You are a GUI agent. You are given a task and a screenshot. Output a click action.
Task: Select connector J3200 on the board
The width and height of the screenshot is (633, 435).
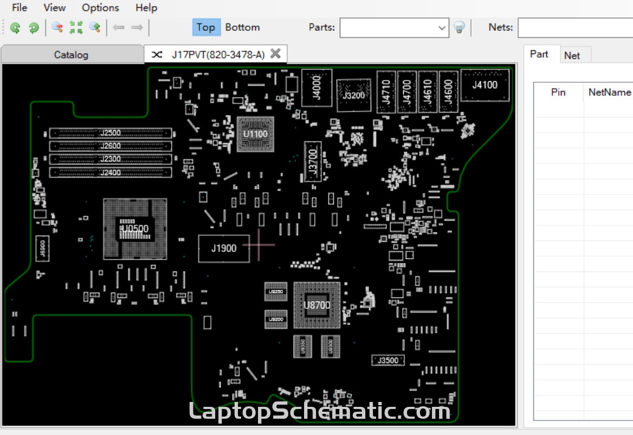point(354,95)
